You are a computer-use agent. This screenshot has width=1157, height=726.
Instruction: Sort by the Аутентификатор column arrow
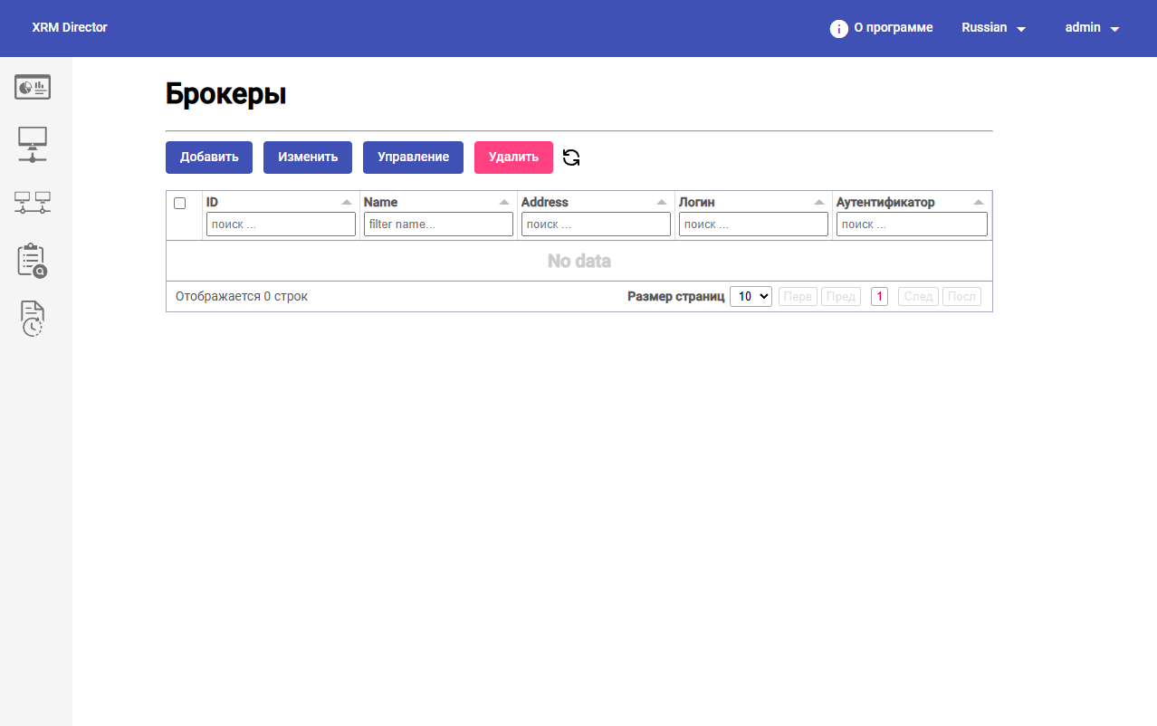pyautogui.click(x=979, y=203)
